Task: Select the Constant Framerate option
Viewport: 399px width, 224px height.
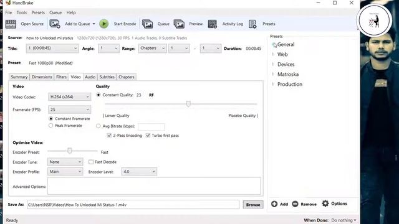Action: tap(51, 119)
